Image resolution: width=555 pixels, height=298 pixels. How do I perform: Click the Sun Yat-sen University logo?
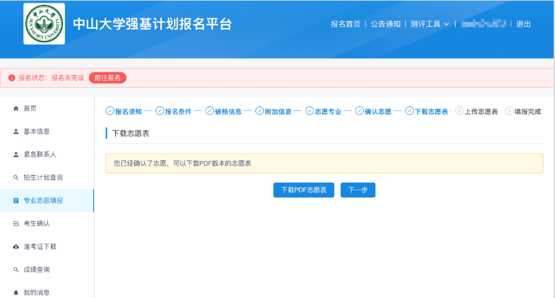click(45, 24)
